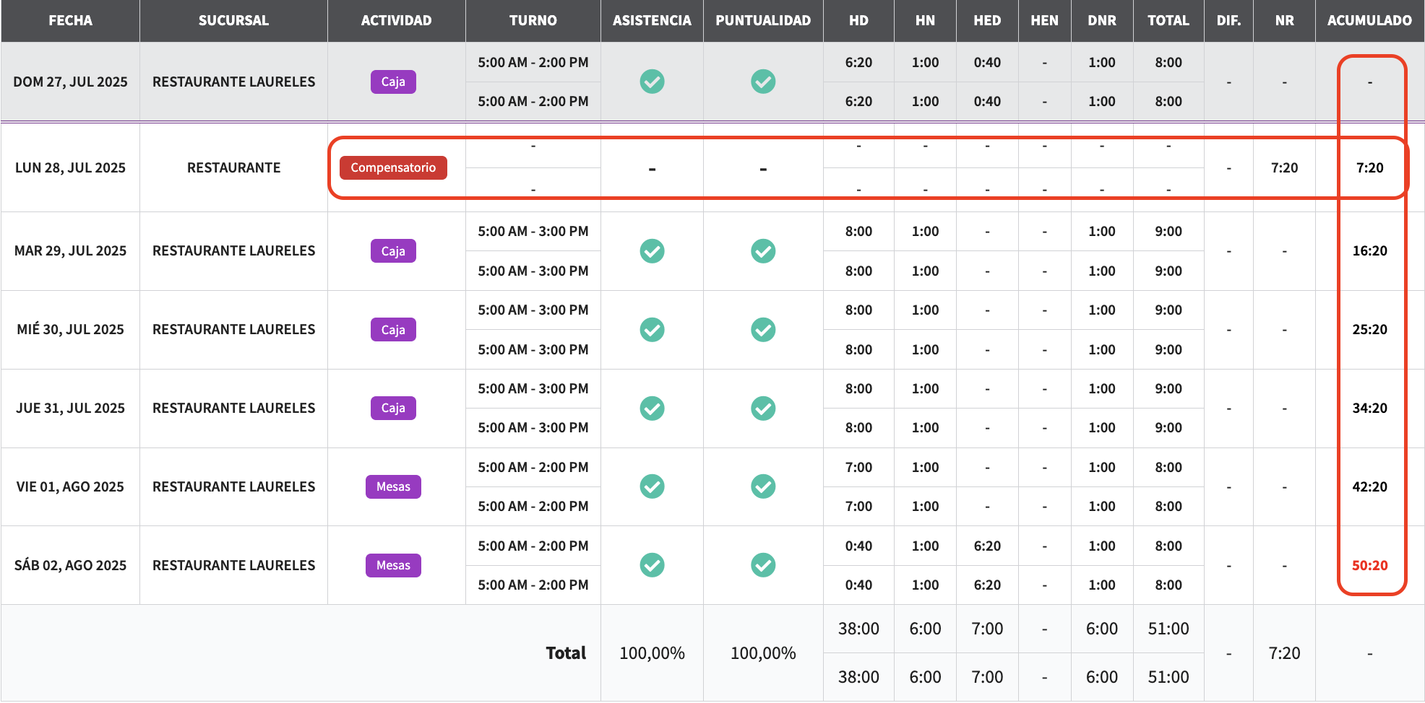1425x703 pixels.
Task: Click the punctuality checkmark for SÁB 02, AGO
Action: (x=763, y=565)
